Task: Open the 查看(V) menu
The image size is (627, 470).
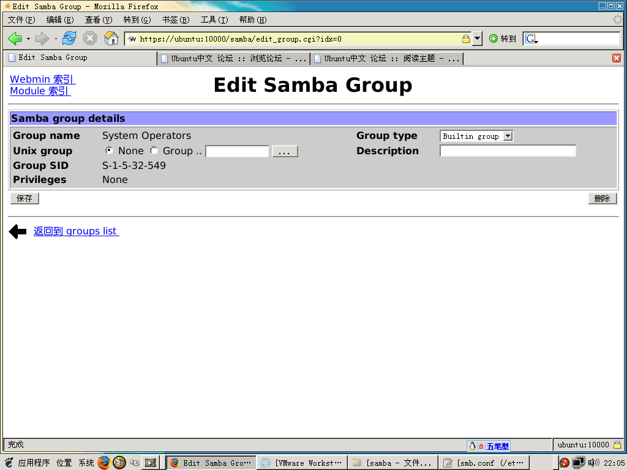Action: pyautogui.click(x=99, y=20)
